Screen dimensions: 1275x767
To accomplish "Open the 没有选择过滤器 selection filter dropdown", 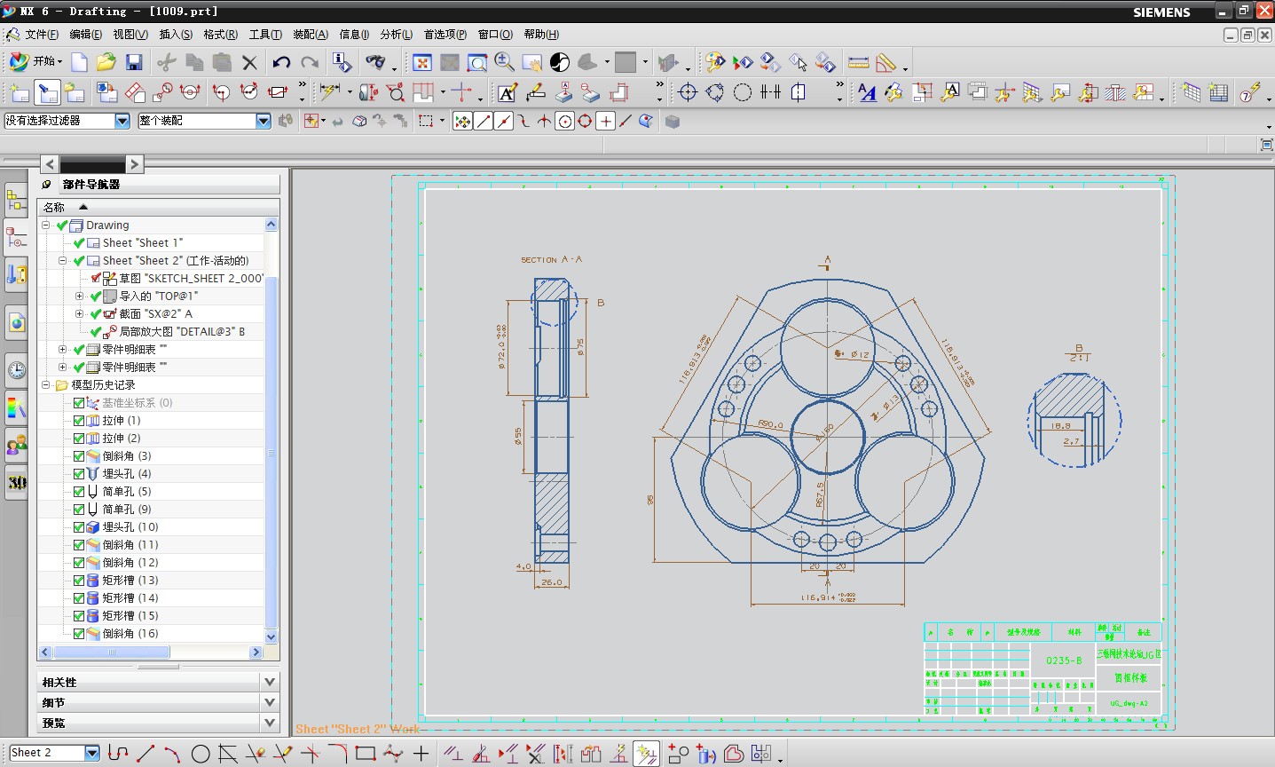I will 122,121.
